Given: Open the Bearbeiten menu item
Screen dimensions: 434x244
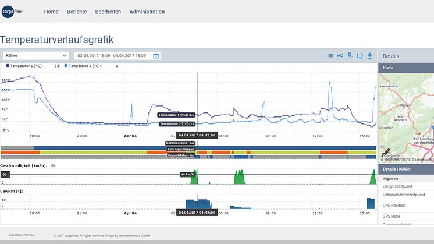Looking at the screenshot, I should (109, 12).
